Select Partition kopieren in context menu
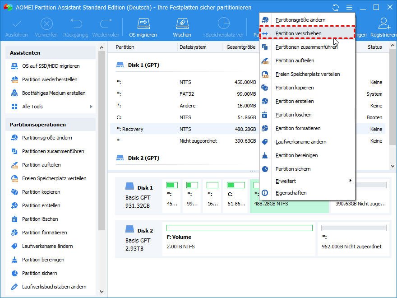397x298 pixels. 307,88
